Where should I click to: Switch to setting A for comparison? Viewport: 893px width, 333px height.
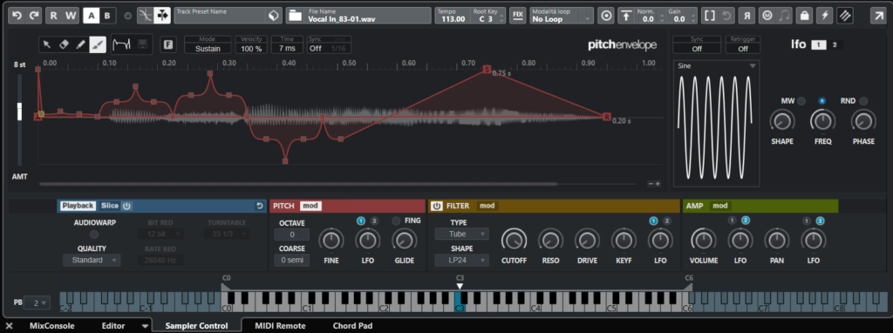tap(91, 16)
